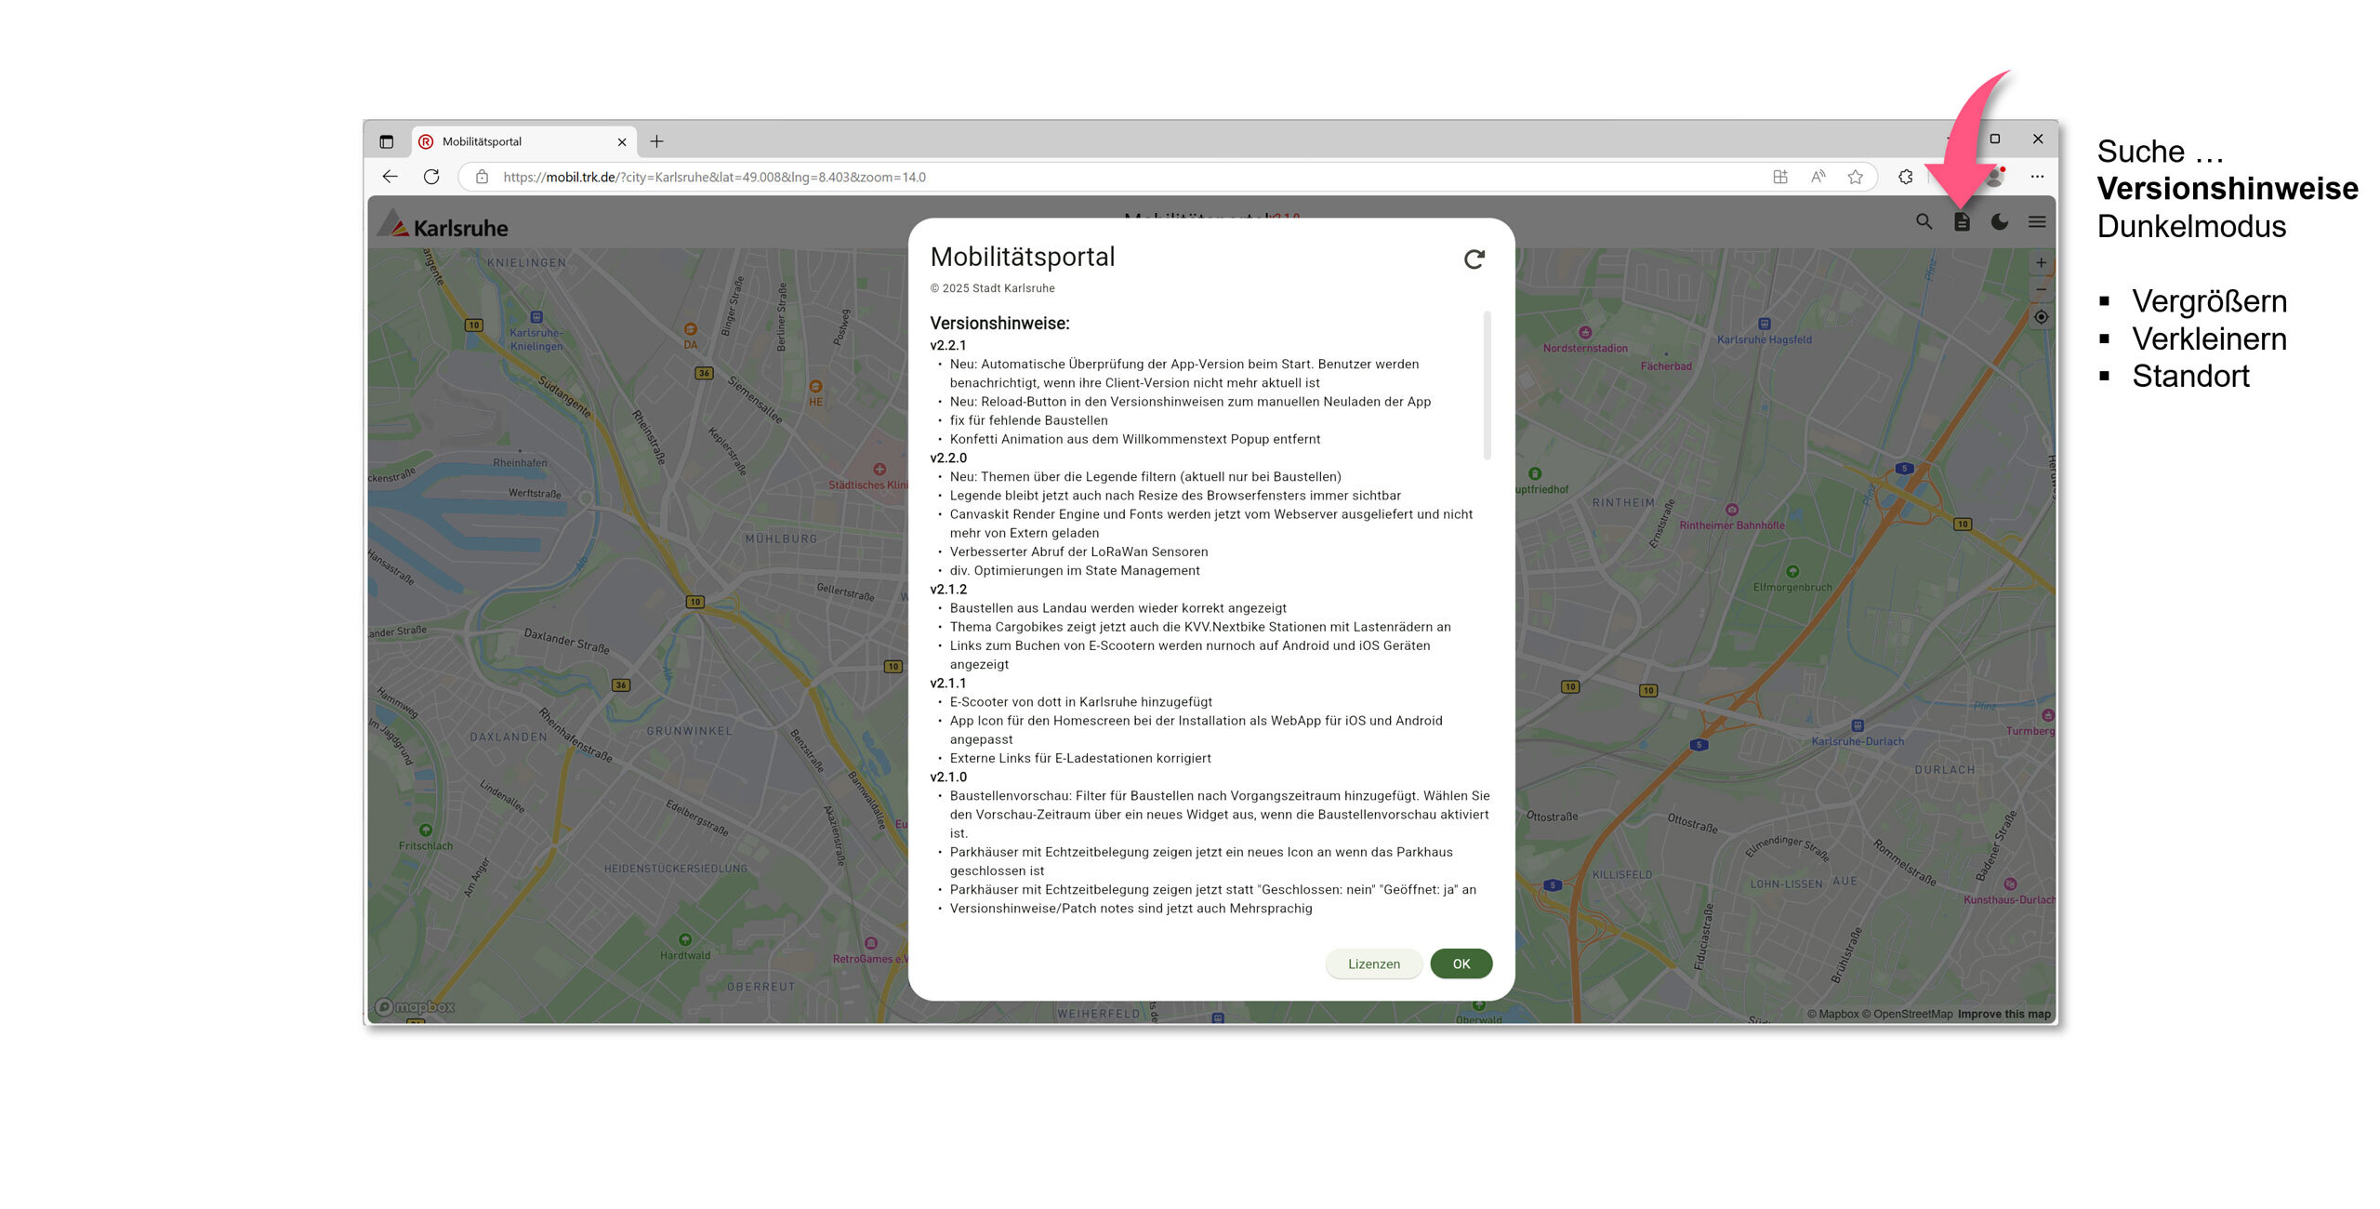Open Versionshinweise document icon
Viewport: 2380px width, 1209px height.
[x=1962, y=221]
